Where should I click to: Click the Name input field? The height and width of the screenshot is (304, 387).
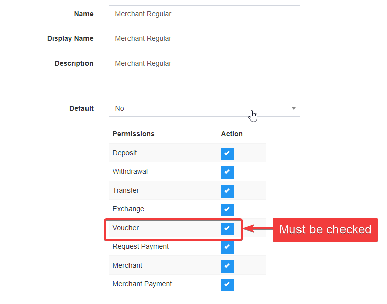click(x=204, y=14)
